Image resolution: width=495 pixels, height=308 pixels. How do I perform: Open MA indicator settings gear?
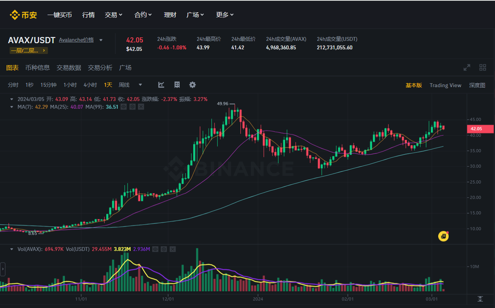(132, 106)
